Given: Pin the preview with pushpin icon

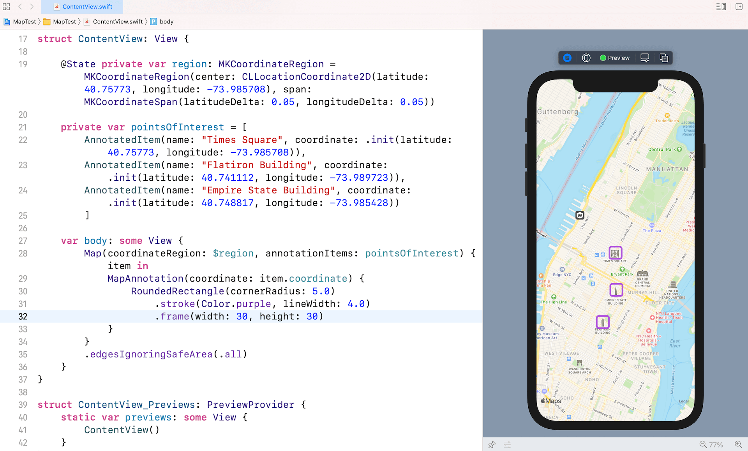Looking at the screenshot, I should click(492, 444).
